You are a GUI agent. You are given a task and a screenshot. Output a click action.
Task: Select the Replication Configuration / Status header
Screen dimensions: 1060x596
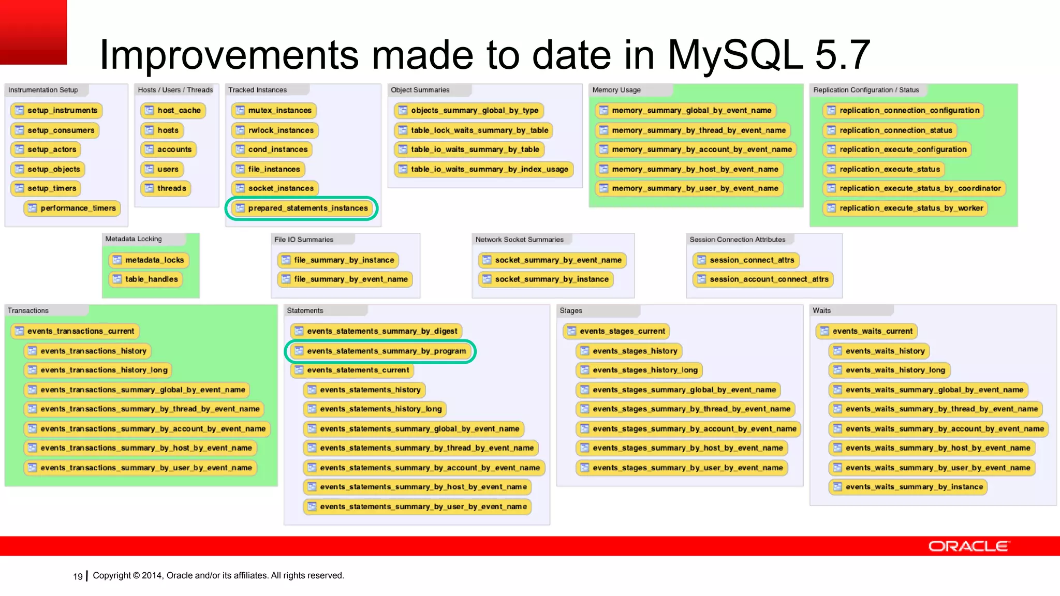pyautogui.click(x=866, y=90)
